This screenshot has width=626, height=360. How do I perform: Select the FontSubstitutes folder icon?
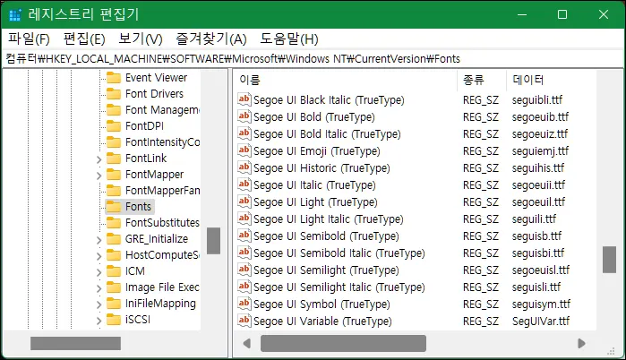114,223
